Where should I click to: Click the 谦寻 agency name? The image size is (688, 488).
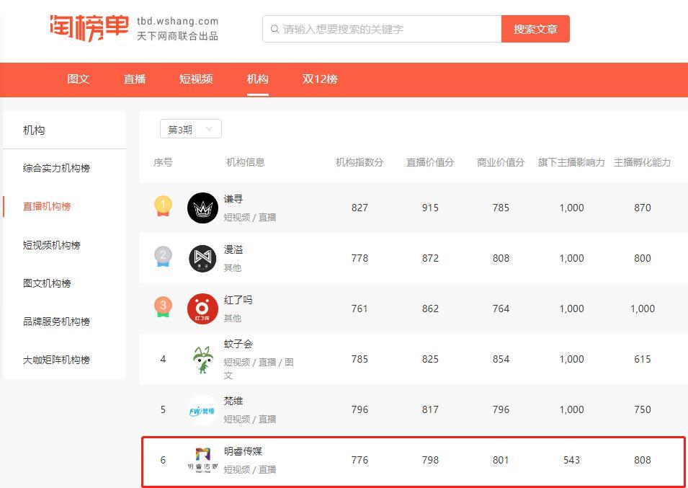pyautogui.click(x=233, y=199)
